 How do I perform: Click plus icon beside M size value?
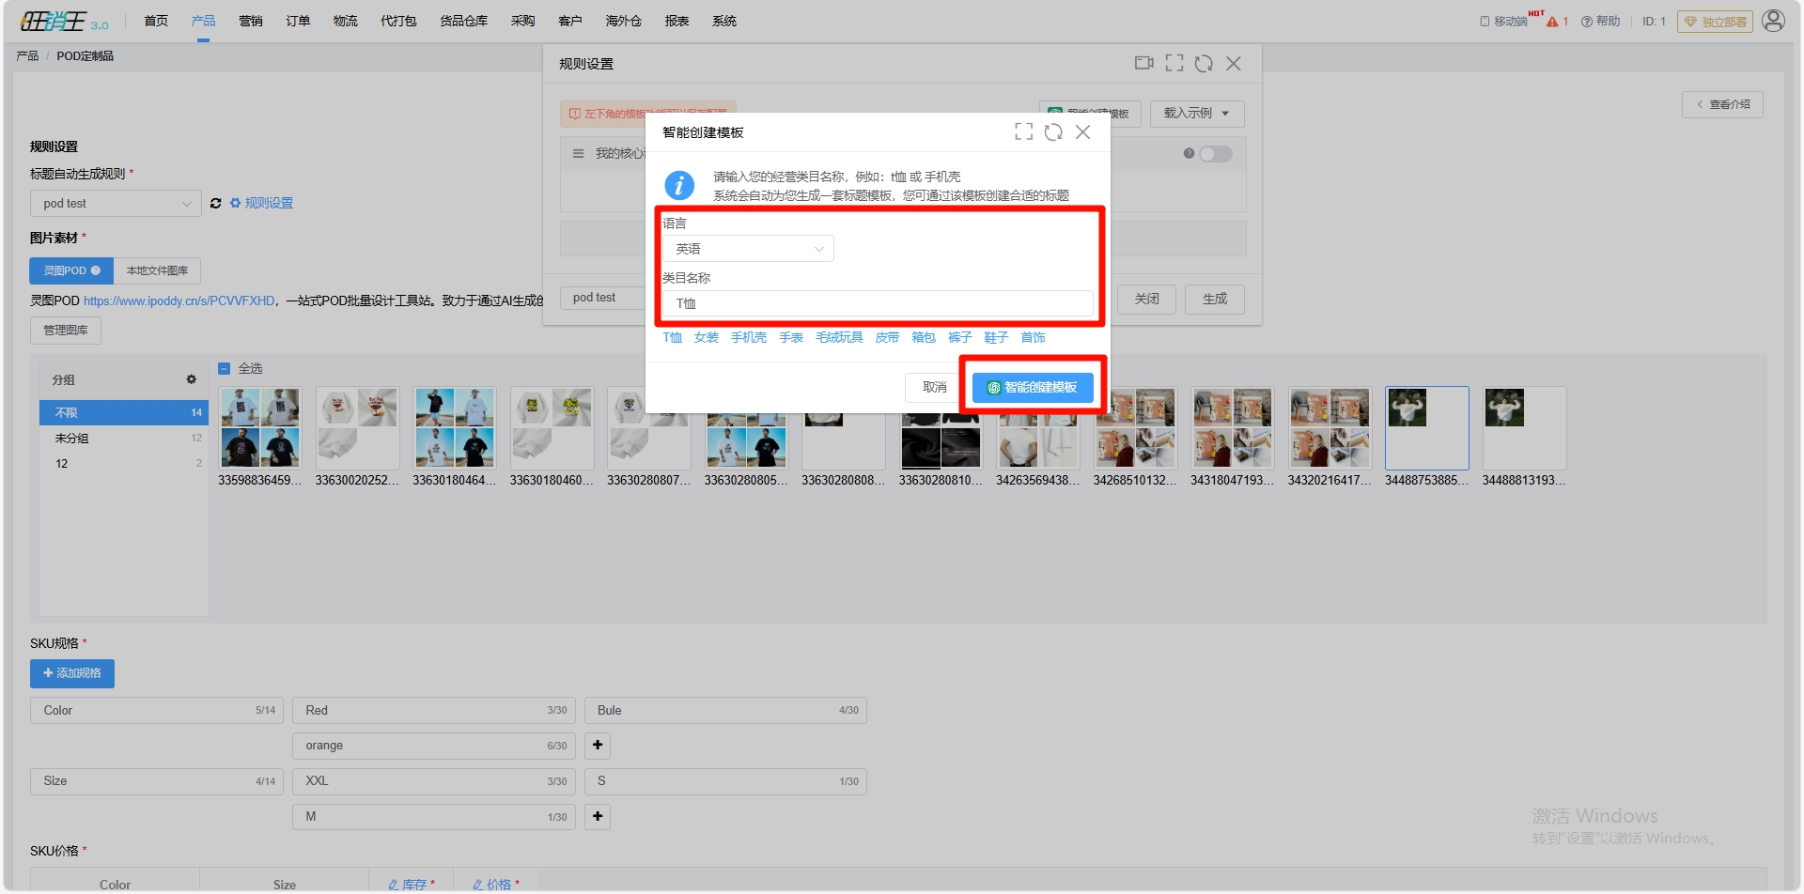pos(598,817)
